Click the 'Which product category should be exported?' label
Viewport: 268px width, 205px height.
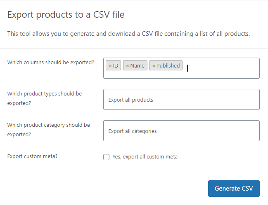click(49, 130)
